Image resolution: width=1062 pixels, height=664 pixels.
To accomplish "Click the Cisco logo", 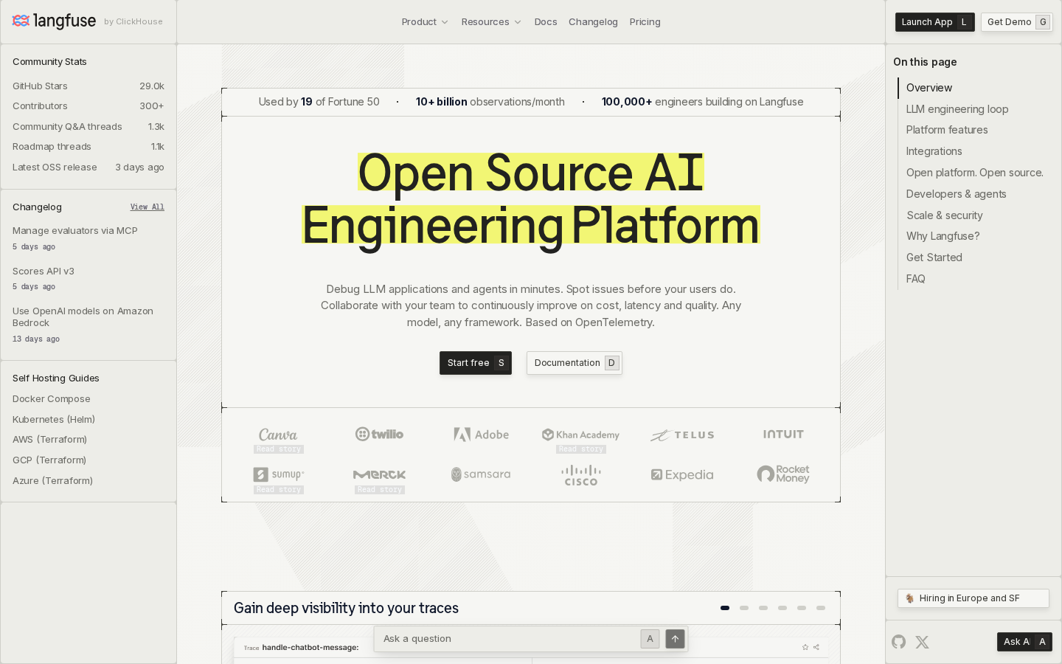I will coord(581,475).
